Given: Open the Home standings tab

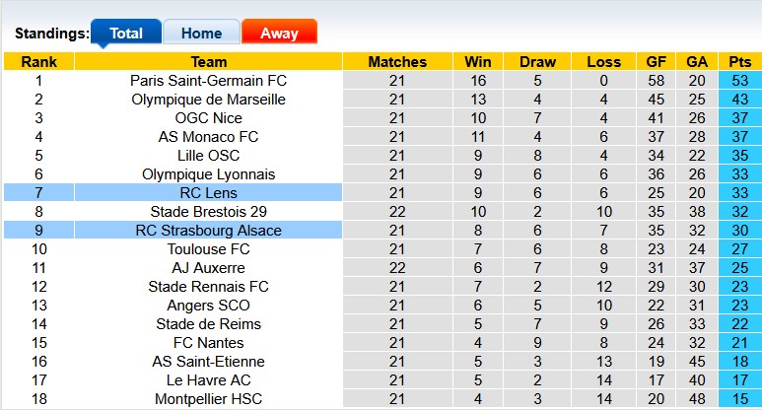Looking at the screenshot, I should (x=200, y=33).
